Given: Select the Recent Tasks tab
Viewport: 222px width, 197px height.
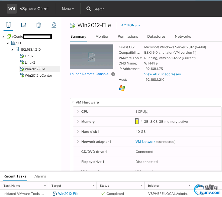Looking at the screenshot, I should point(15,176).
